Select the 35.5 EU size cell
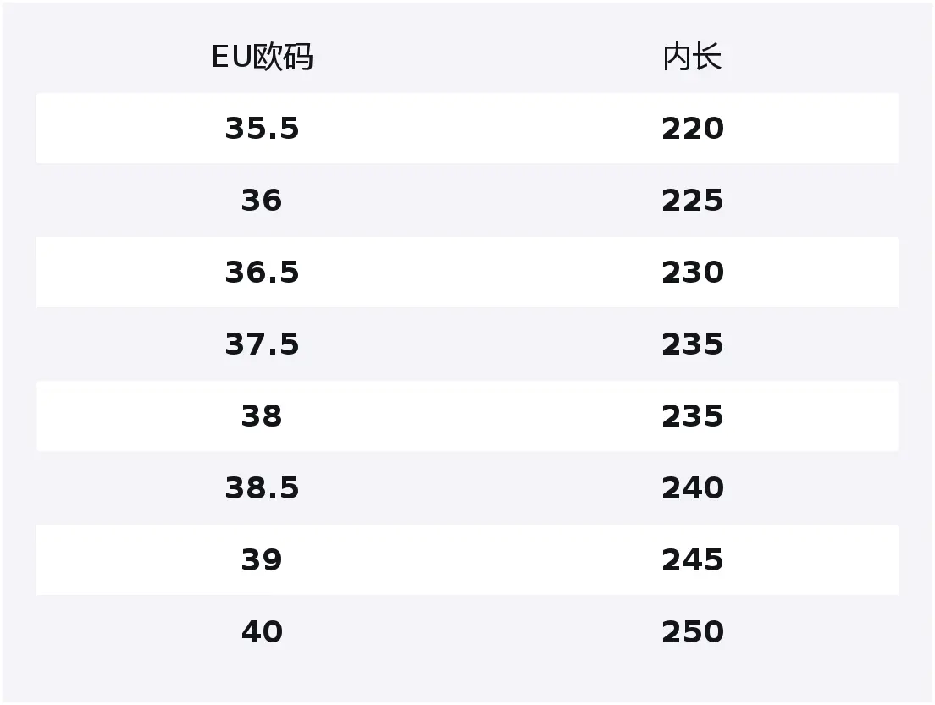The image size is (935, 705). coord(262,129)
